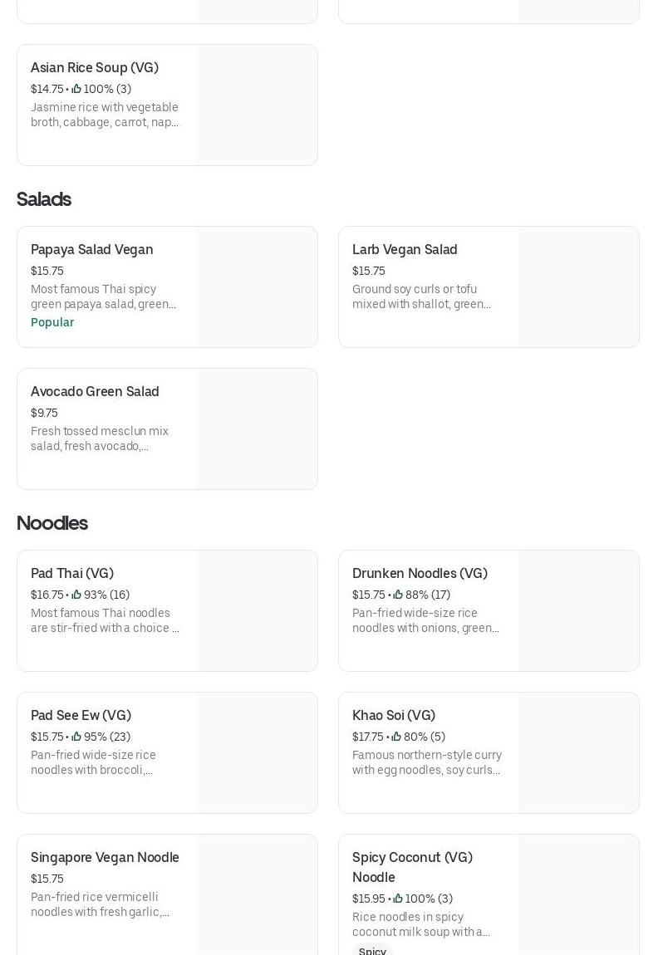Image resolution: width=668 pixels, height=955 pixels.
Task: Click the Spicy tag on Coconut Noodle
Action: click(372, 951)
